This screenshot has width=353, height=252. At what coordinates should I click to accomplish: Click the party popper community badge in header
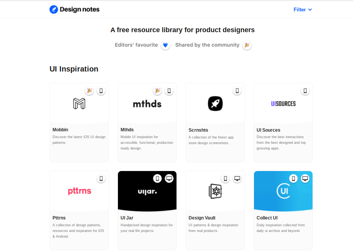[247, 45]
